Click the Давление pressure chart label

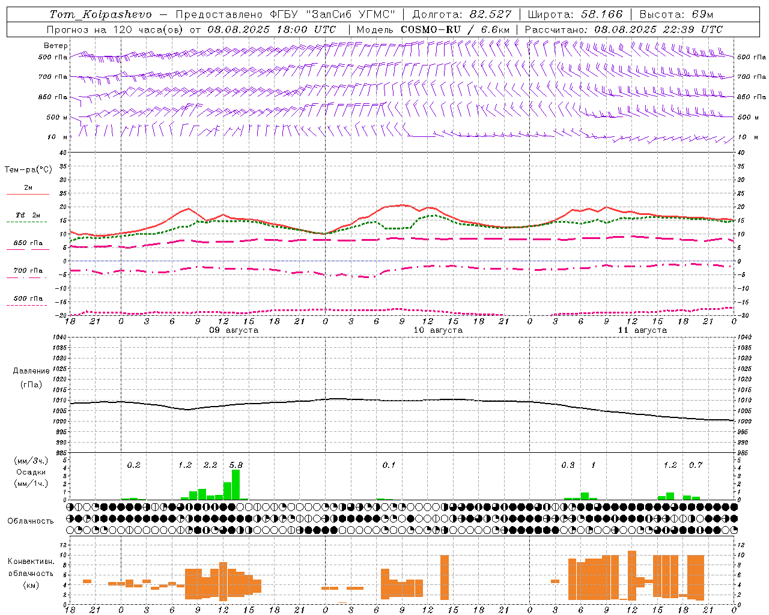31,371
